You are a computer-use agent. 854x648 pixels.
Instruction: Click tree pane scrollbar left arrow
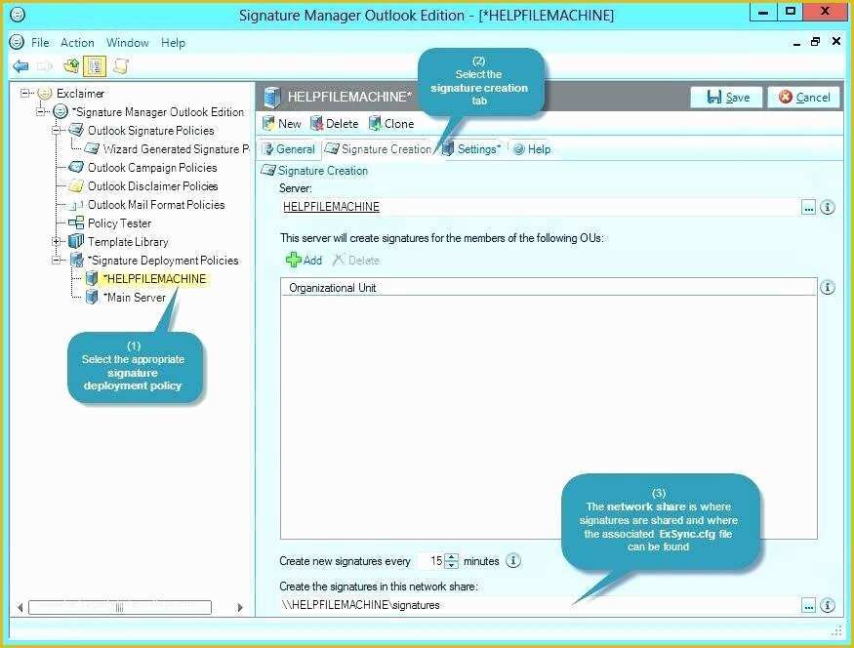(x=20, y=607)
